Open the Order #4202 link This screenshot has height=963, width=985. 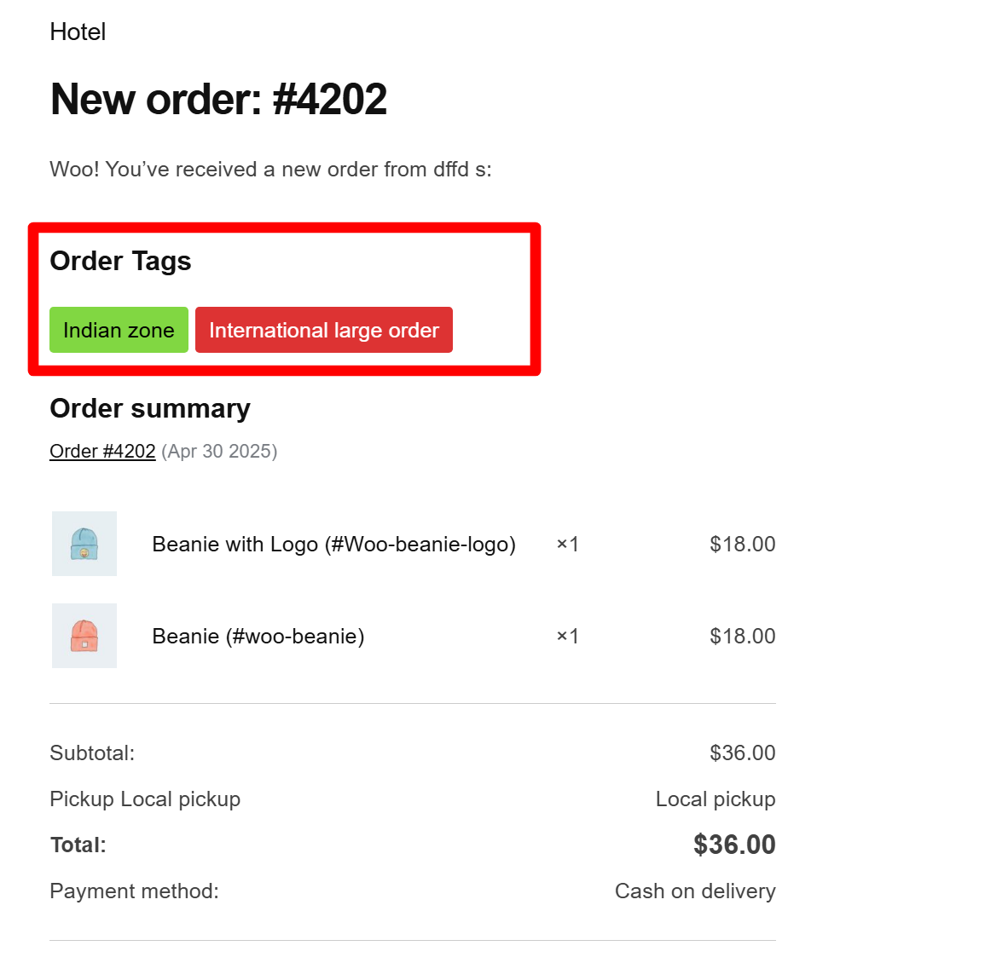[x=102, y=451]
